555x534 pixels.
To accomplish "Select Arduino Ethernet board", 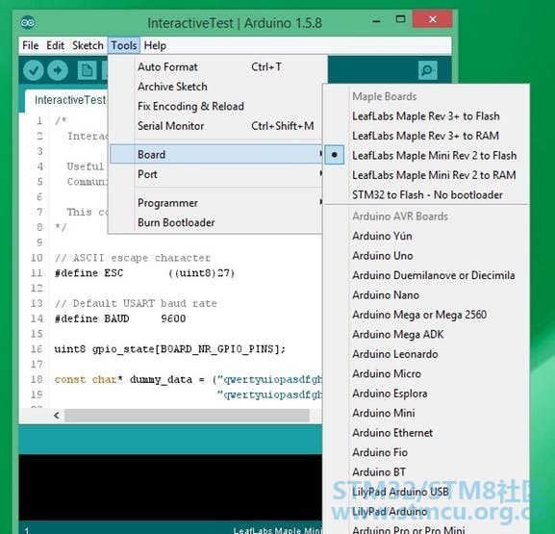I will point(426,433).
